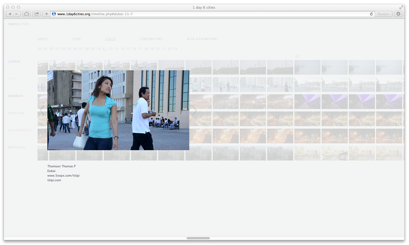Show the next photo with the right arrow
This screenshot has width=409, height=245.
pos(194,110)
